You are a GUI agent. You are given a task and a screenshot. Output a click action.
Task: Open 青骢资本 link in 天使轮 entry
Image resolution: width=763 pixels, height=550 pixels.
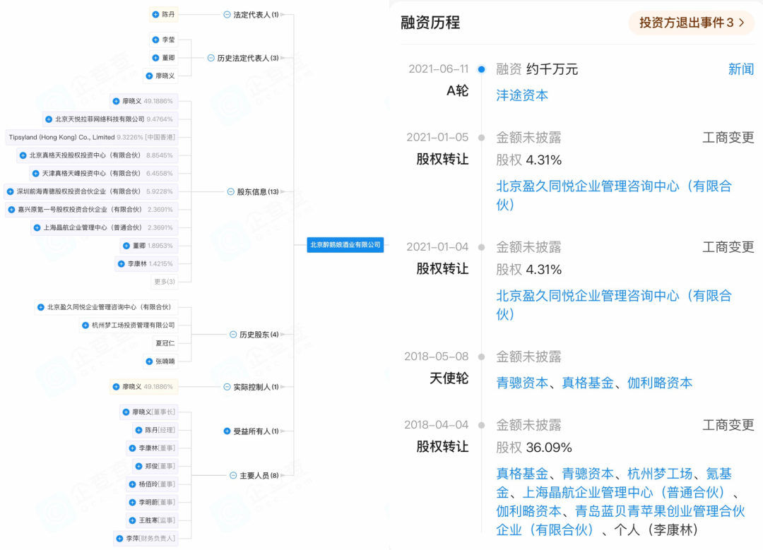(x=521, y=383)
